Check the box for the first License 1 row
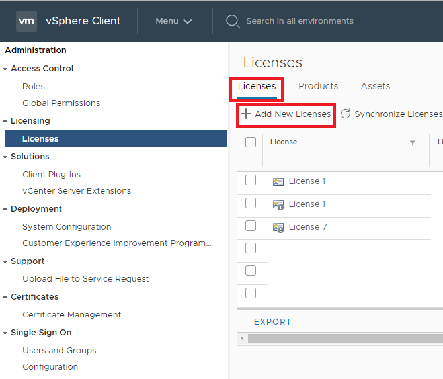Viewport: 443px width, 379px height. pos(251,180)
